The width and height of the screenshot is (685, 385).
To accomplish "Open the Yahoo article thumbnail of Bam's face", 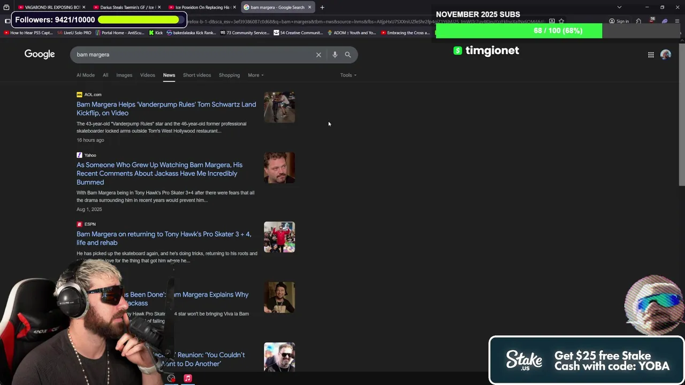I will click(279, 168).
